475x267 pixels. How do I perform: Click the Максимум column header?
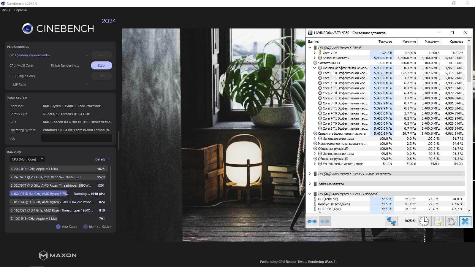[429, 42]
